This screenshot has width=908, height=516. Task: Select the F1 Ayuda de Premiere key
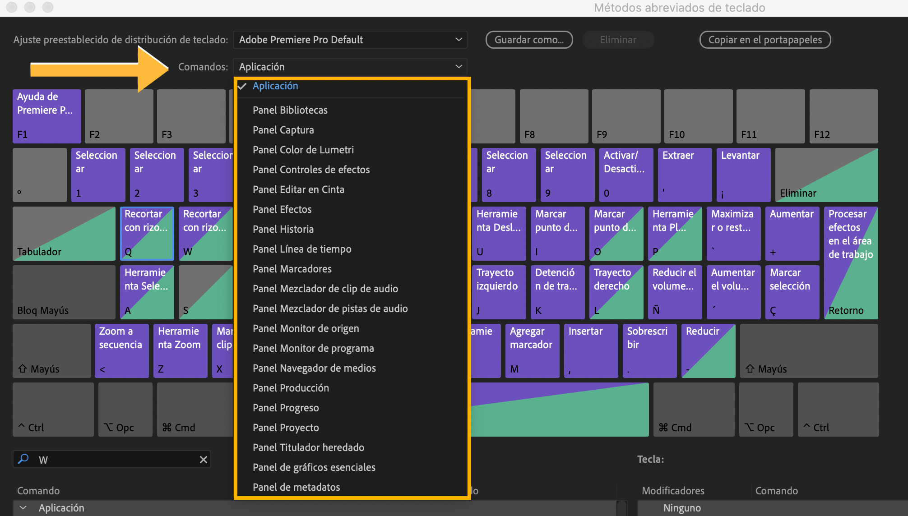coord(47,116)
